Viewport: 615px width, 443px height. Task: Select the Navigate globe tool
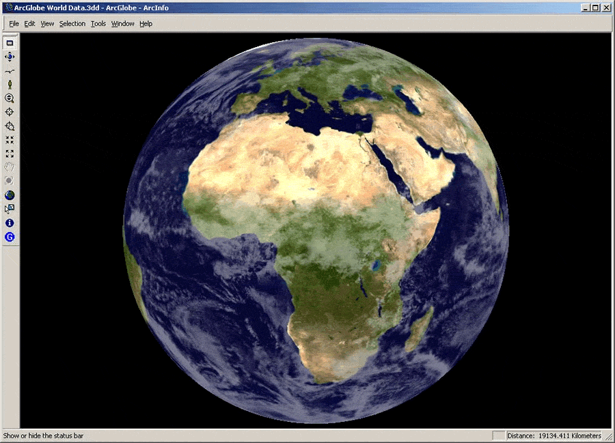10,57
